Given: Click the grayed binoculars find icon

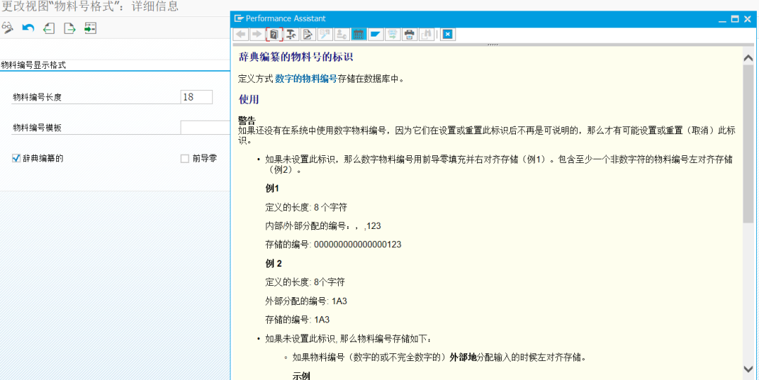Looking at the screenshot, I should click(x=427, y=34).
